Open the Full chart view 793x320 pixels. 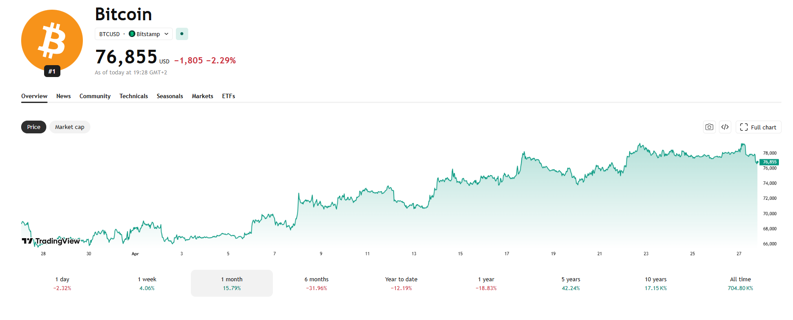758,127
